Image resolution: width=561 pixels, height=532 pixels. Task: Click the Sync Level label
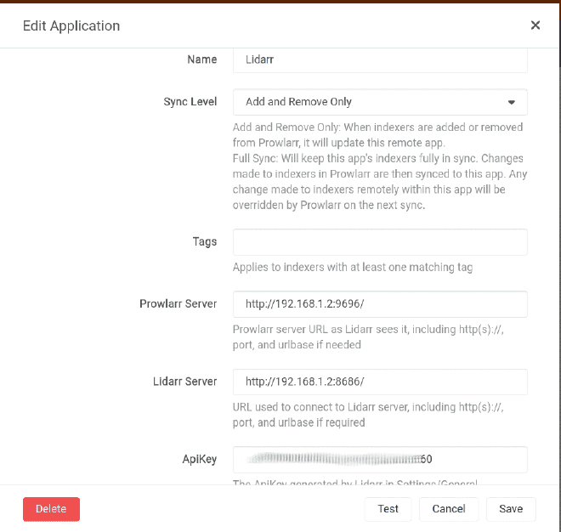190,102
